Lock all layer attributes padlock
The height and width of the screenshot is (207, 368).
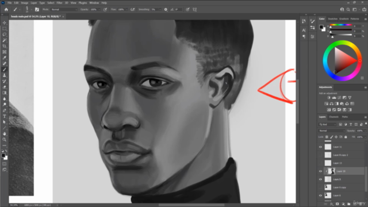[x=346, y=137]
